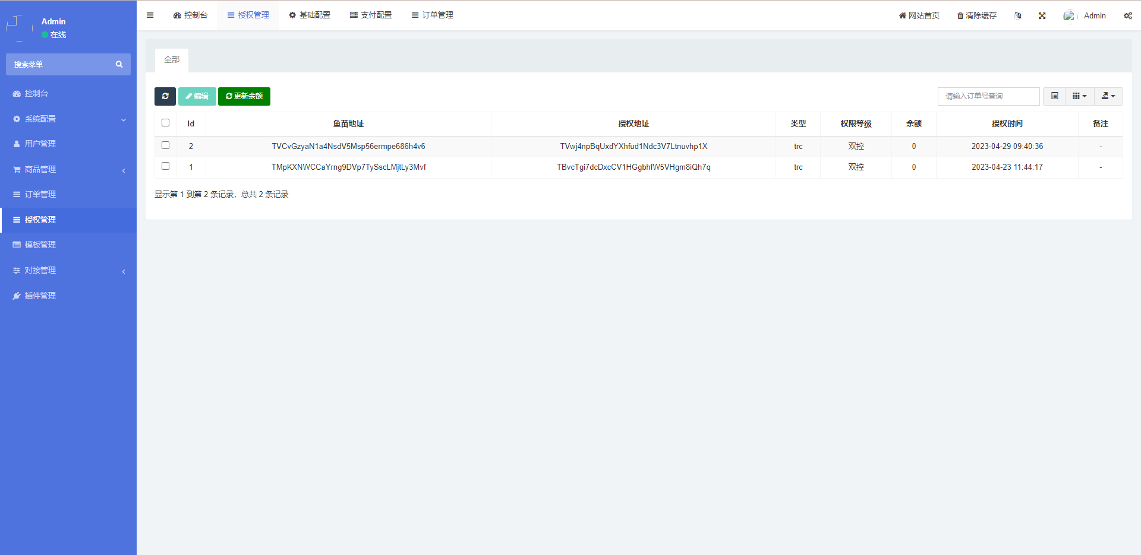Click the refresh table icon
1141x555 pixels.
click(x=165, y=96)
